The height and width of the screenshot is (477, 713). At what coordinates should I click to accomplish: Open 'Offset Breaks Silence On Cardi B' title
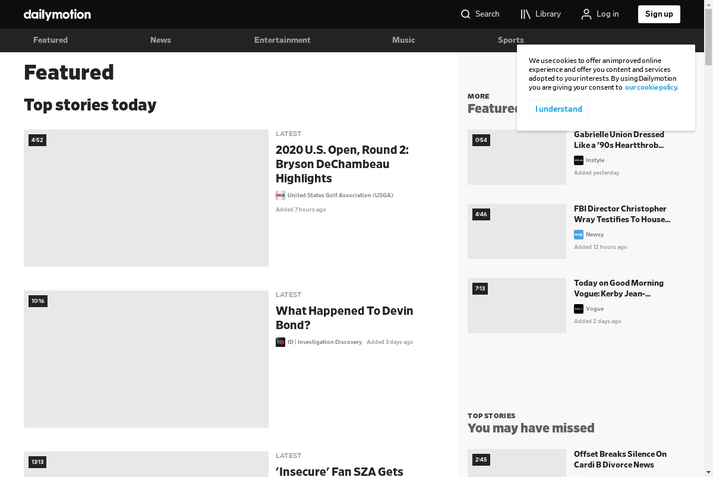coord(620,459)
